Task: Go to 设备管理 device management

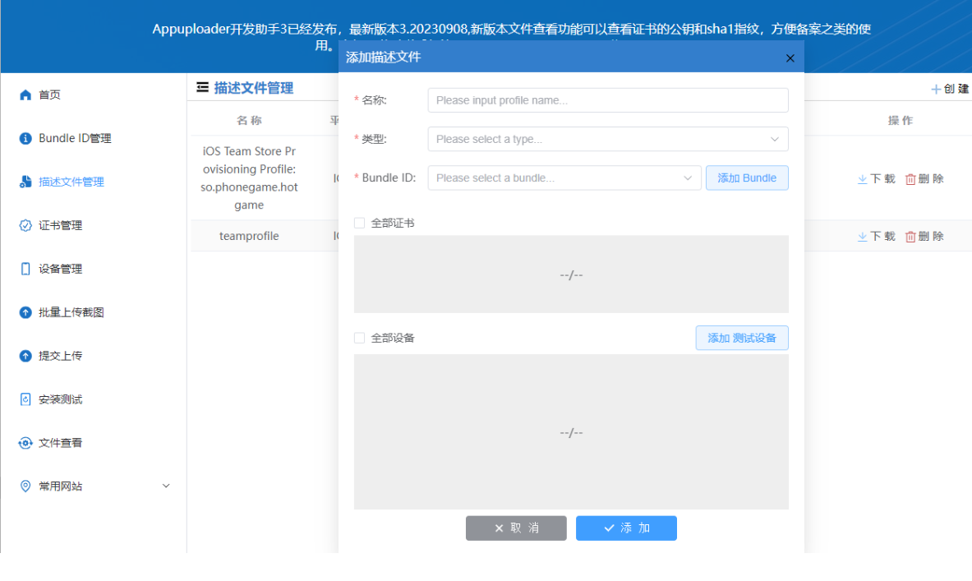Action: point(58,268)
